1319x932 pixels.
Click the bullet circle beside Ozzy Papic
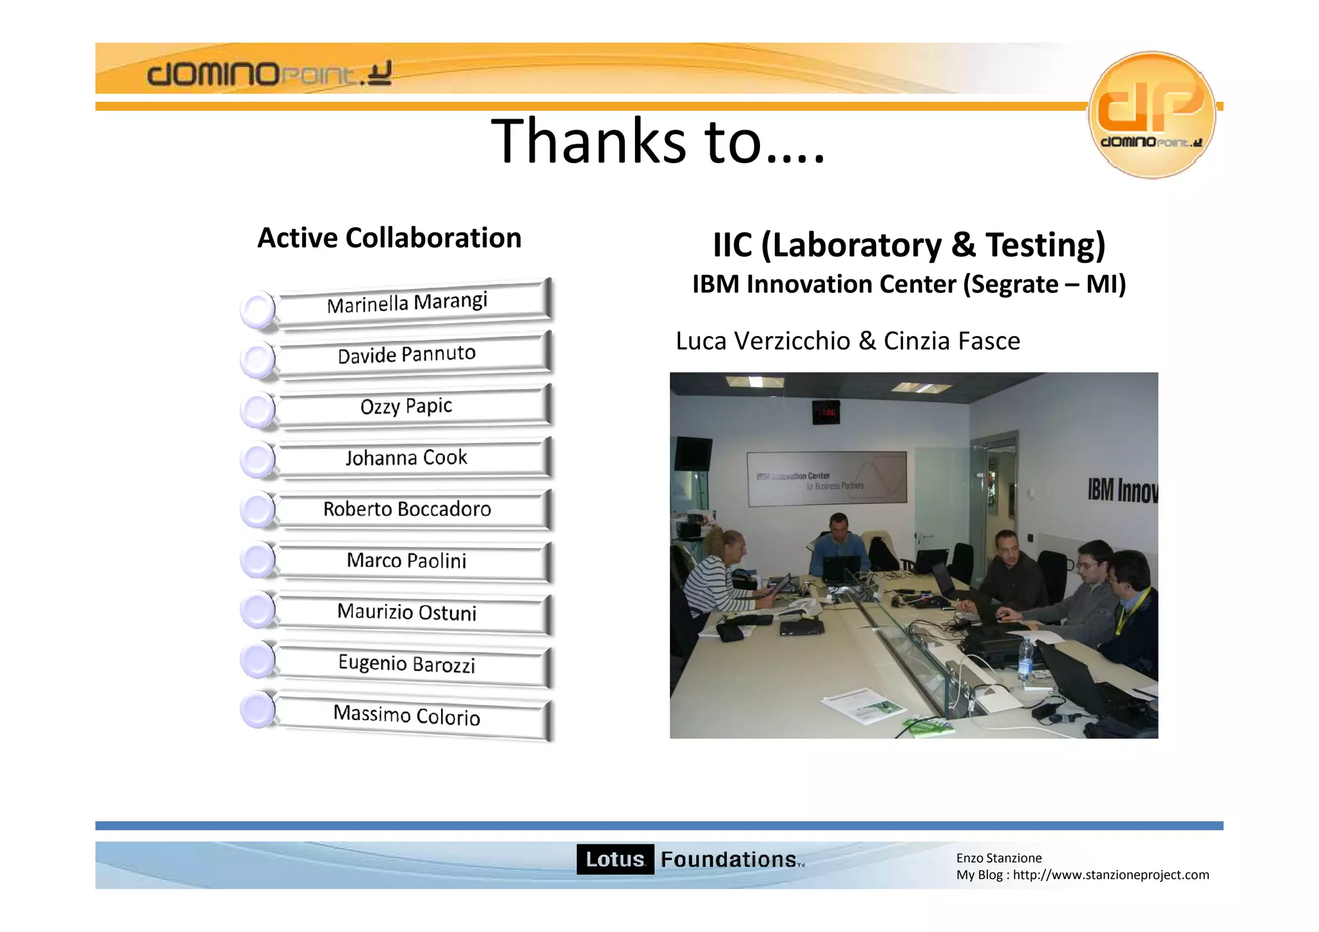pos(258,410)
